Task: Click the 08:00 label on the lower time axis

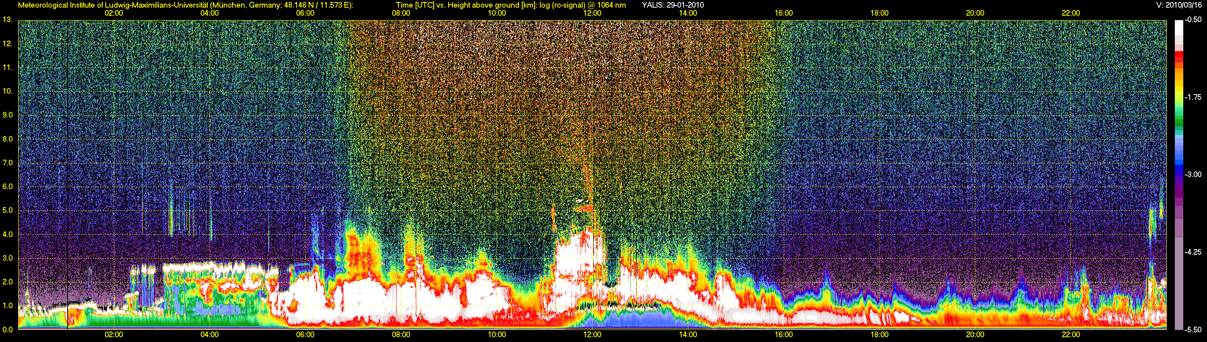Action: pyautogui.click(x=401, y=334)
